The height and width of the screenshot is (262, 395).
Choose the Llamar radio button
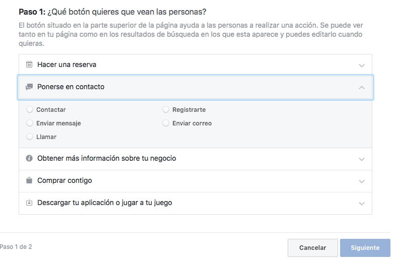30,137
